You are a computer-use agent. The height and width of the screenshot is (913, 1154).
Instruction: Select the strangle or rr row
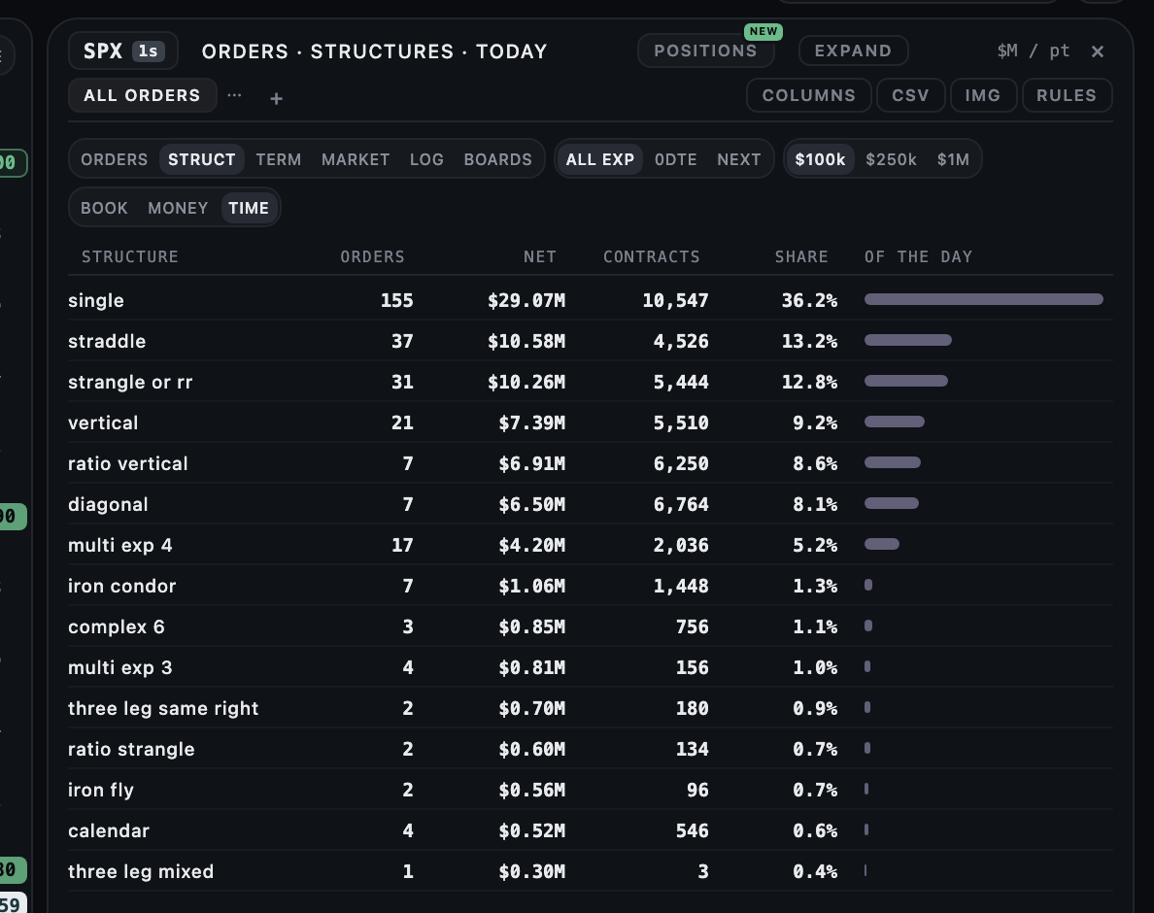click(x=591, y=381)
